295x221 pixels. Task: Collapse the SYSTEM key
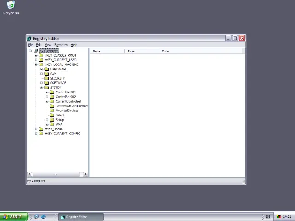point(41,87)
